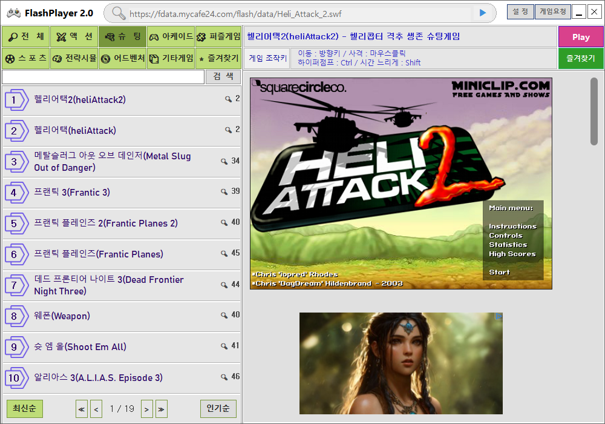The width and height of the screenshot is (605, 424).
Task: Click the number 8 arrow badge icon
Action: tap(16, 316)
